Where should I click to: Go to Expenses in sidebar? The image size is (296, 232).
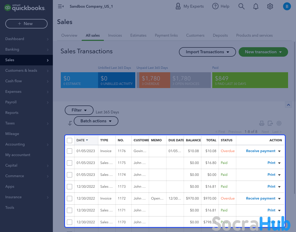[13, 91]
